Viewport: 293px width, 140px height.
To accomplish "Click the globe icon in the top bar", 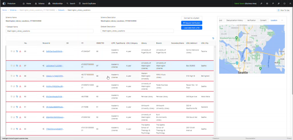I will point(284,3).
